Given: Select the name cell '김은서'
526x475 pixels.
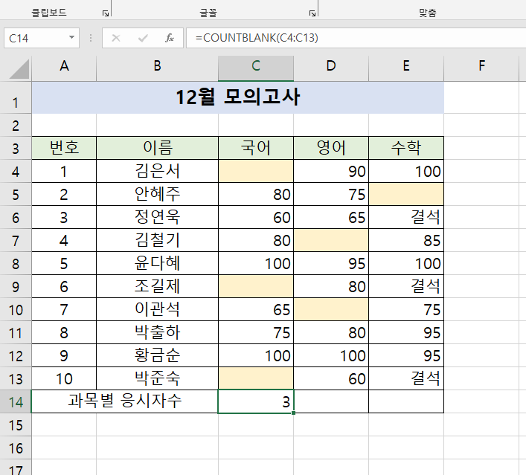Looking at the screenshot, I should pyautogui.click(x=157, y=171).
